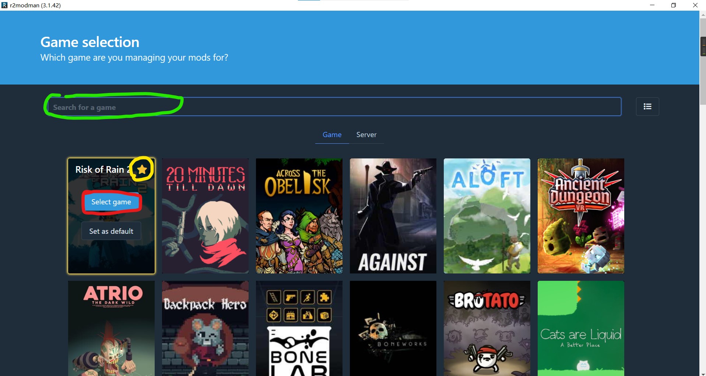Select the Ancient Dungeon VR game card
This screenshot has height=376, width=706.
[581, 216]
